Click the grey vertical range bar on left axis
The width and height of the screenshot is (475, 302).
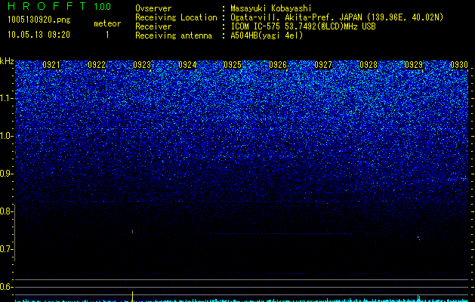[x=15, y=233]
